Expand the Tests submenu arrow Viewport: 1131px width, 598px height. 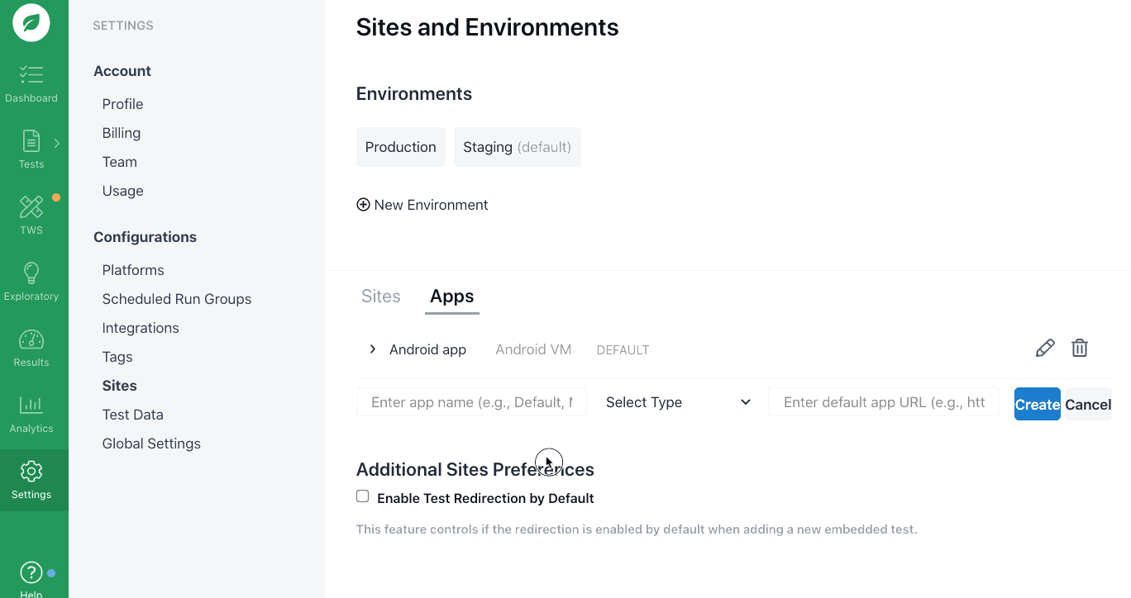coord(57,143)
